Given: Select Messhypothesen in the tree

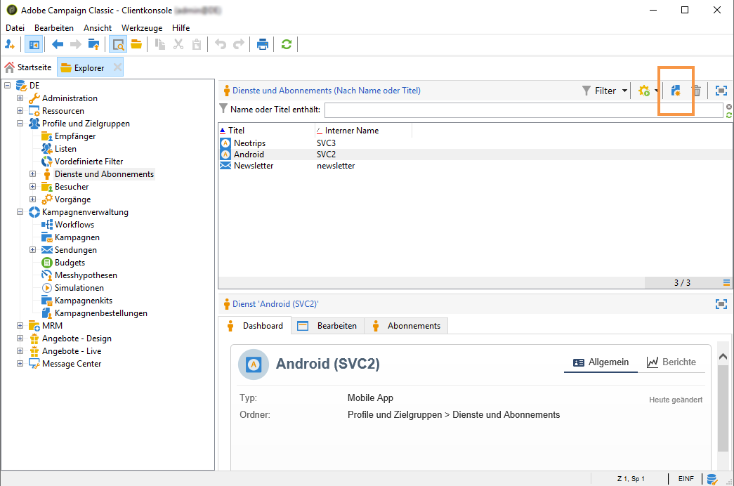Looking at the screenshot, I should 86,275.
